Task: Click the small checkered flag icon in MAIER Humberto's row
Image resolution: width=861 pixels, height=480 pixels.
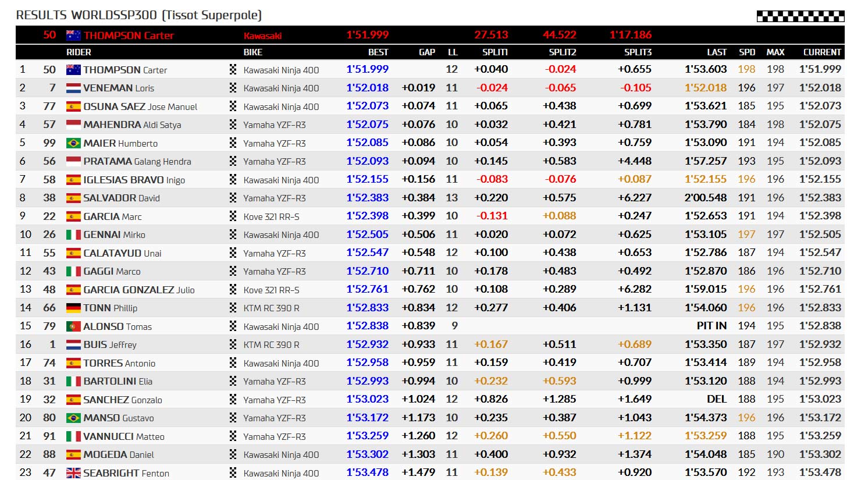Action: click(x=233, y=143)
